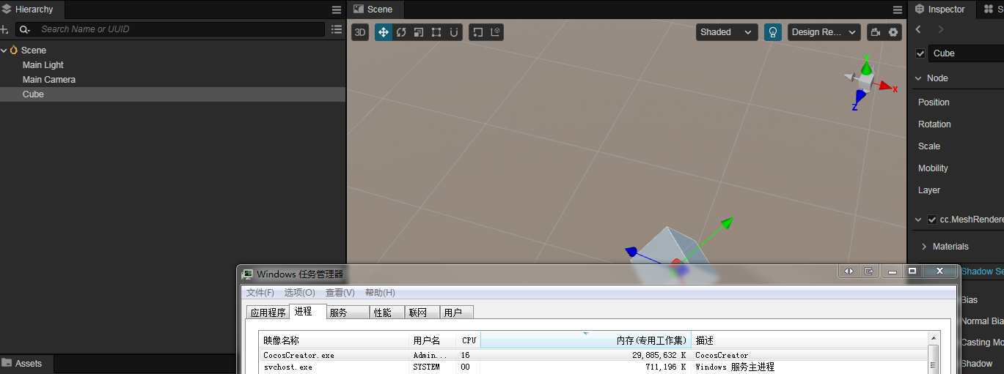Click the add node plus button in Hierarchy
Screen dimensions: 1004x374
point(4,29)
